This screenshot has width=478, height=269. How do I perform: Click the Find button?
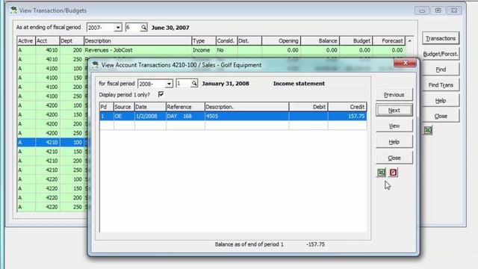[441, 69]
